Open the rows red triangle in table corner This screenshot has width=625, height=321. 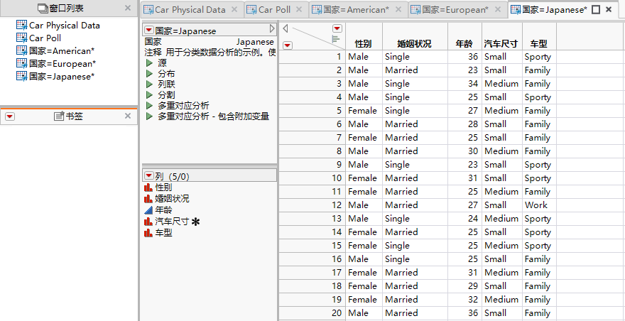point(288,45)
